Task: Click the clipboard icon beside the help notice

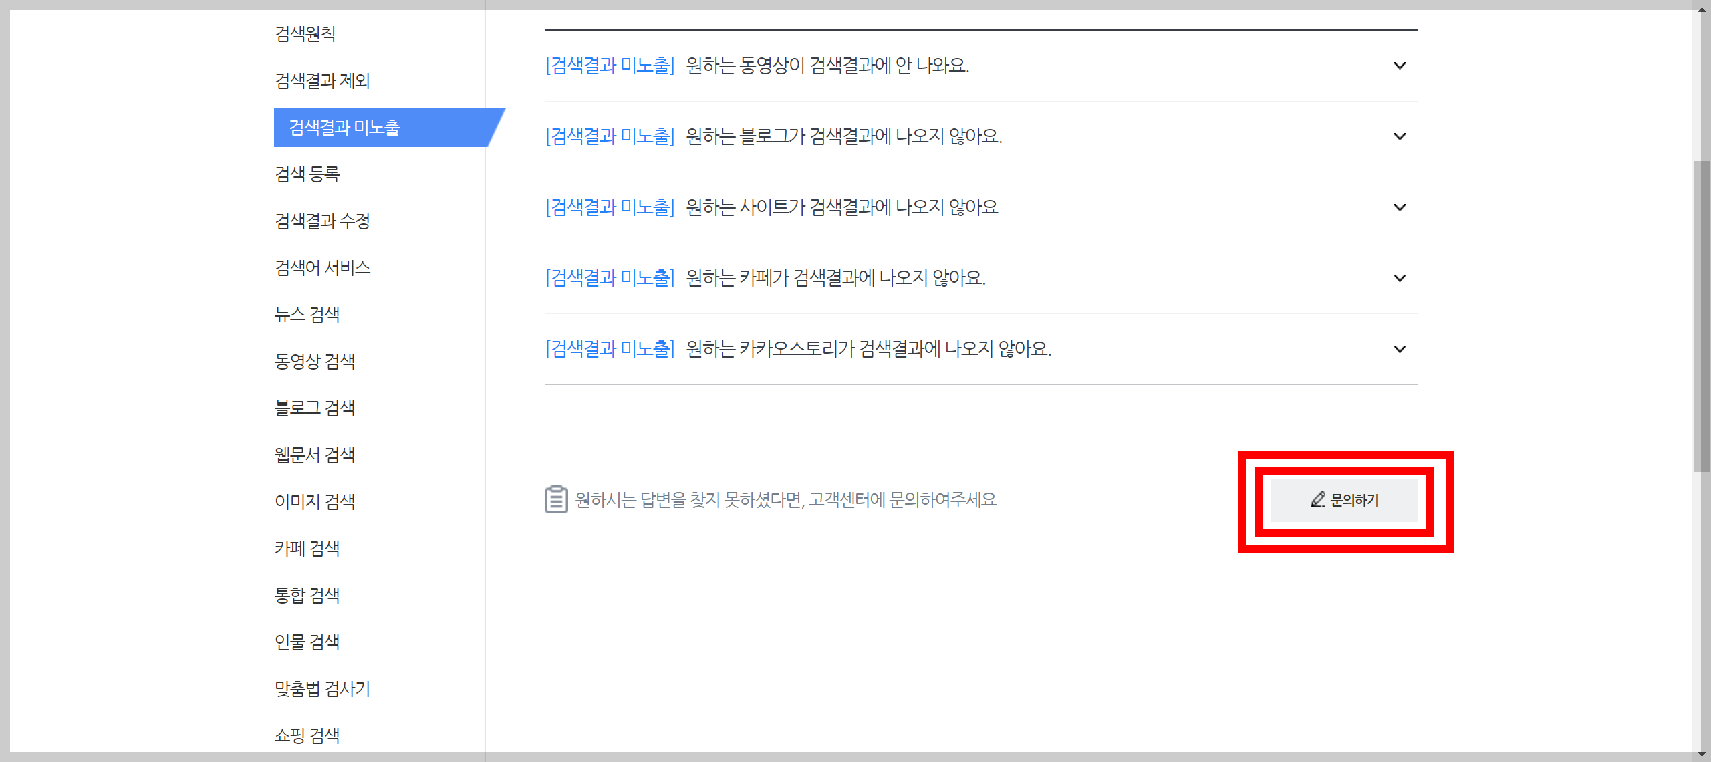Action: coord(555,499)
